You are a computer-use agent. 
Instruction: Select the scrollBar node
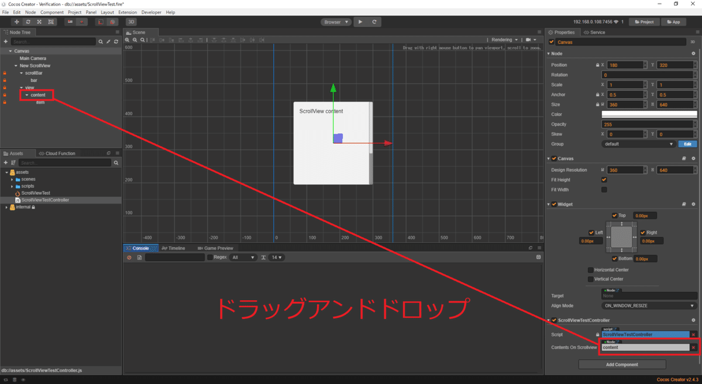tap(34, 73)
